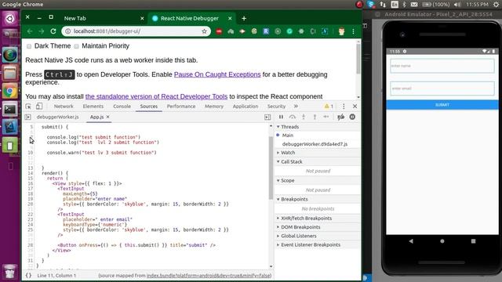Toggle the device toolbar icon

coord(39,107)
